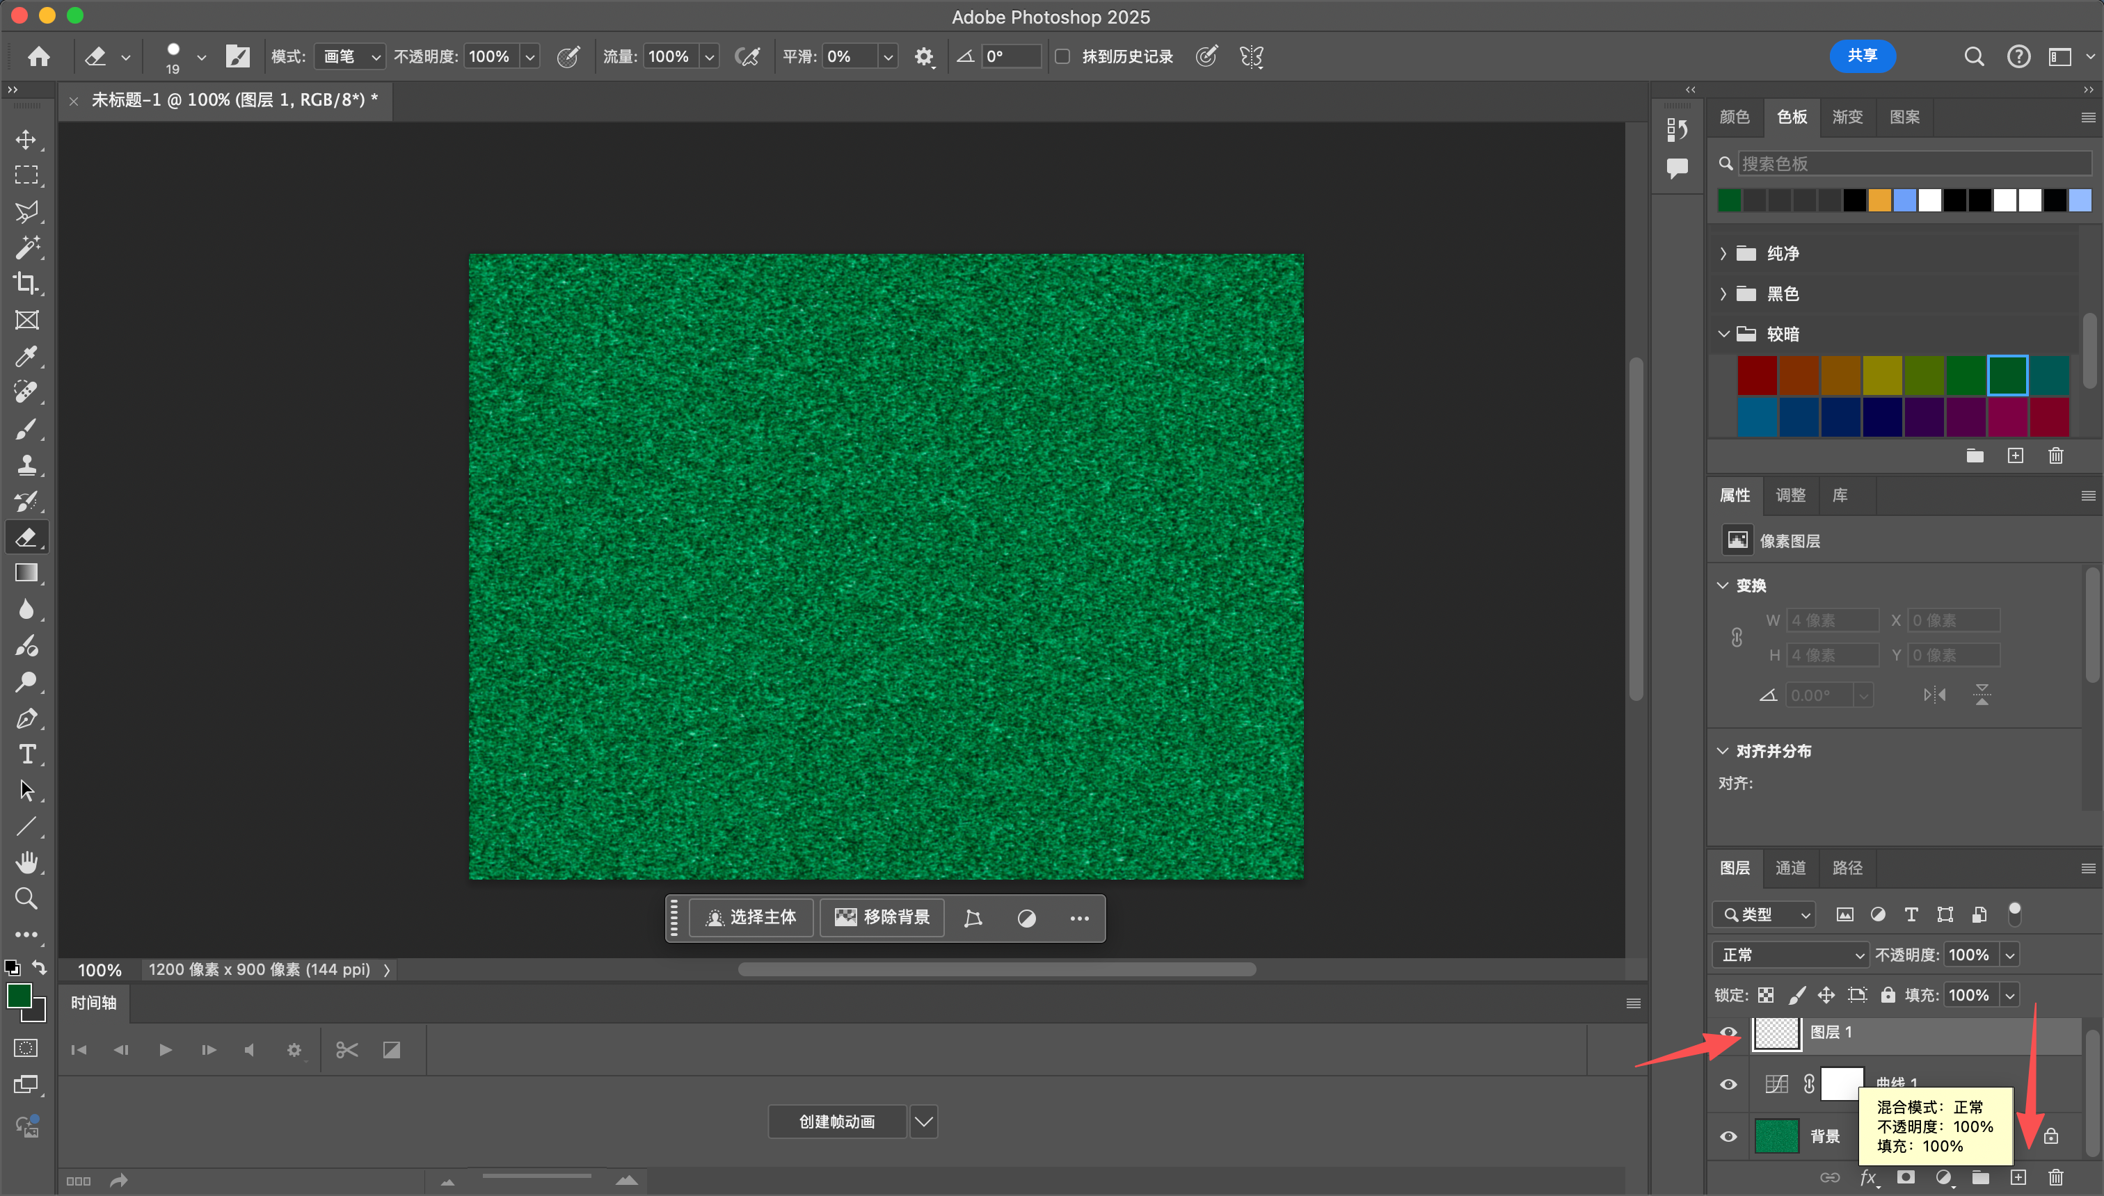The width and height of the screenshot is (2104, 1196).
Task: Switch to the 调整 tab
Action: (1790, 495)
